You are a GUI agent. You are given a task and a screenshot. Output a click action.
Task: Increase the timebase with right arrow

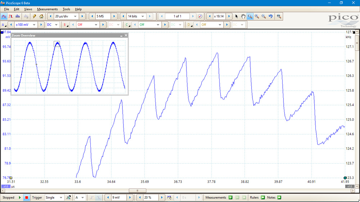point(82,16)
